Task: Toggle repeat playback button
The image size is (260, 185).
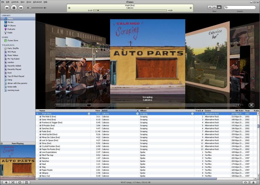Action: 20,182
